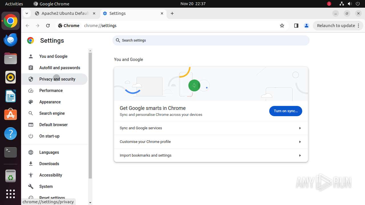Image resolution: width=365 pixels, height=205 pixels.
Task: Click the Languages globe icon
Action: 31,152
